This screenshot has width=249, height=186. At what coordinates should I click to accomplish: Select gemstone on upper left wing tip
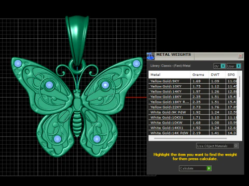pos(18,64)
